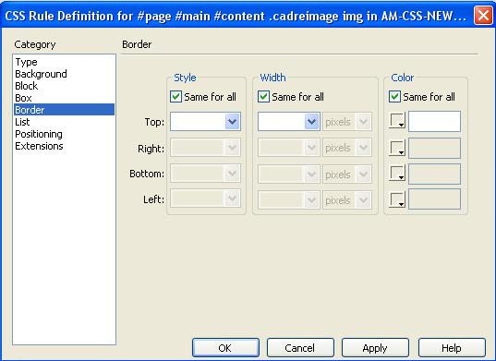Select the Border category
The image size is (496, 361).
tap(64, 110)
